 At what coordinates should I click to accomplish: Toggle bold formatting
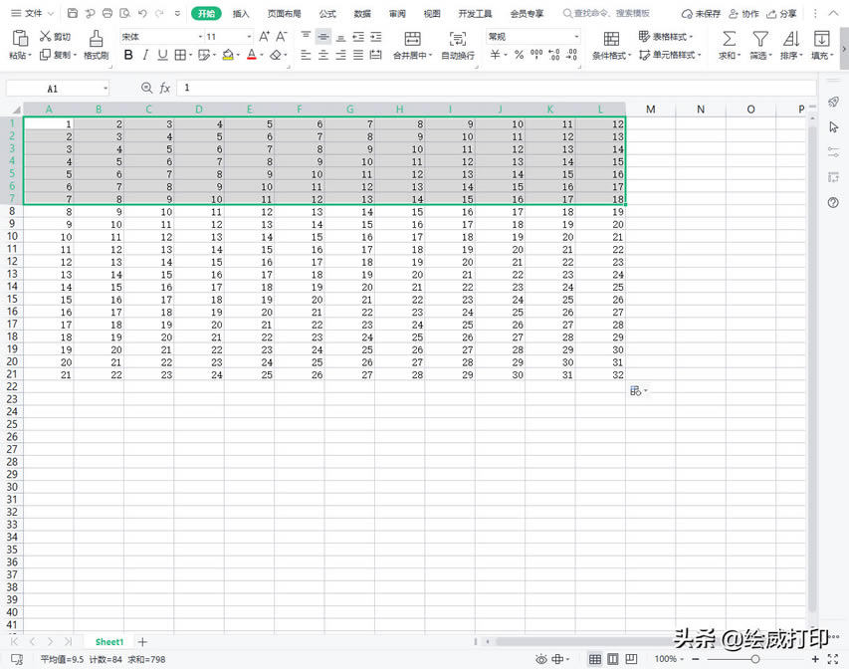126,56
